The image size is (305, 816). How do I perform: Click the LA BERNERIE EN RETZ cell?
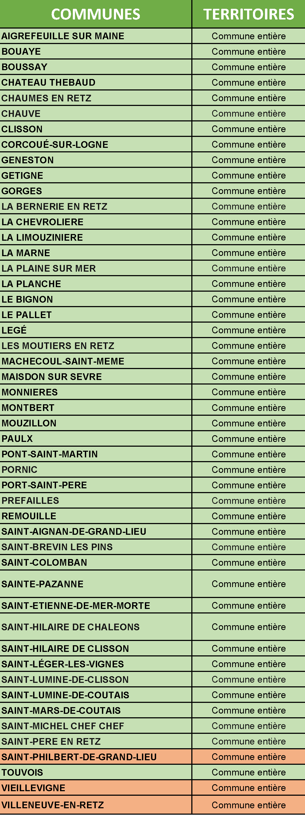54,207
